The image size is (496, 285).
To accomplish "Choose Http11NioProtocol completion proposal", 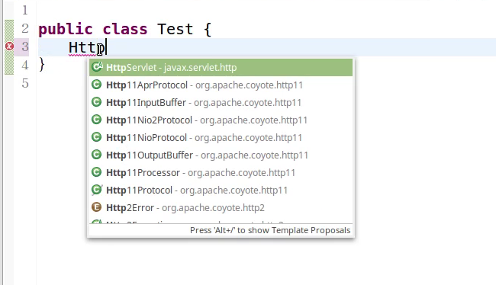I will coord(221,137).
